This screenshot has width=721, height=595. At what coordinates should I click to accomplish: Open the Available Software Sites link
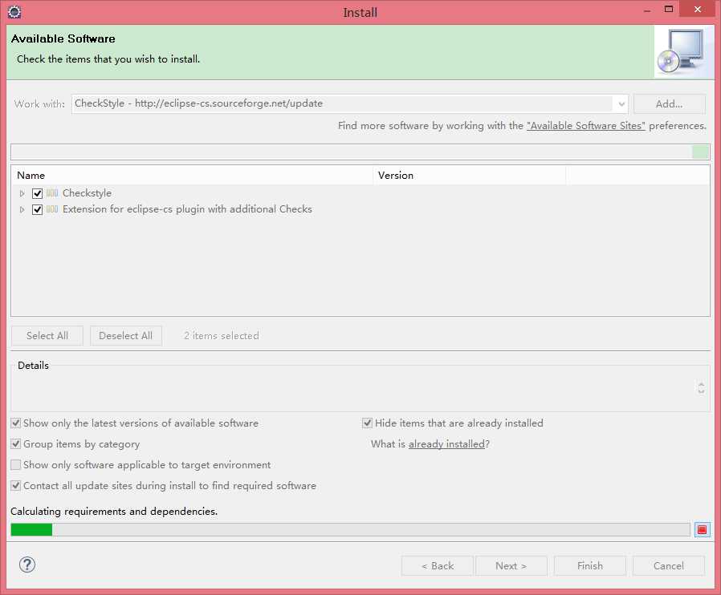pyautogui.click(x=586, y=126)
